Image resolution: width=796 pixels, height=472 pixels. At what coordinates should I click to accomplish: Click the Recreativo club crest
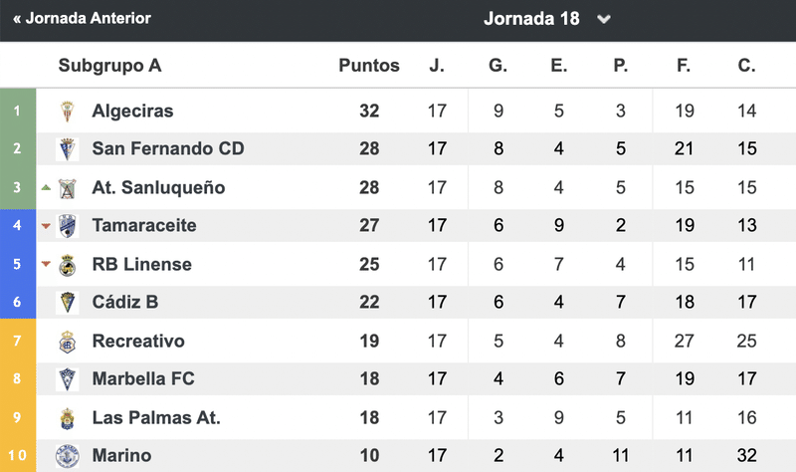click(67, 342)
